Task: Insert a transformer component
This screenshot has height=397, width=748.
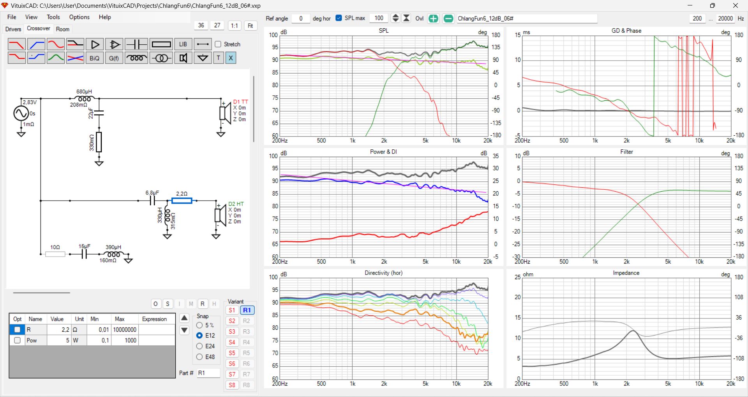Action: (161, 58)
